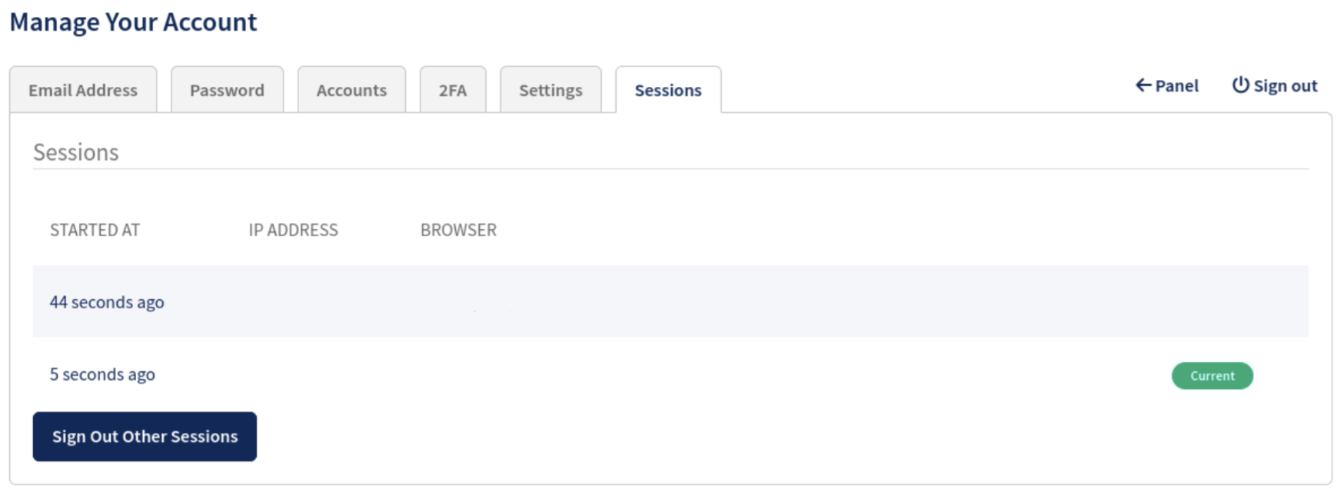Image resolution: width=1344 pixels, height=492 pixels.
Task: Click the green Current badge
Action: click(1213, 375)
